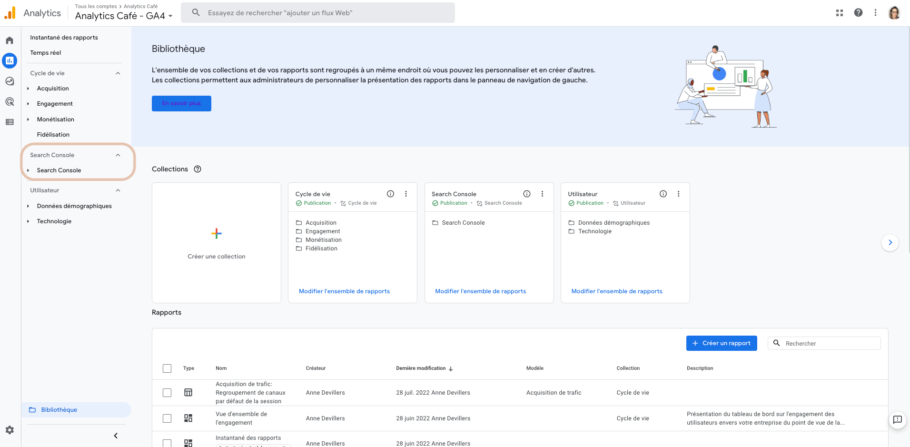
Task: Sort by Dernière modification column
Action: (x=424, y=368)
